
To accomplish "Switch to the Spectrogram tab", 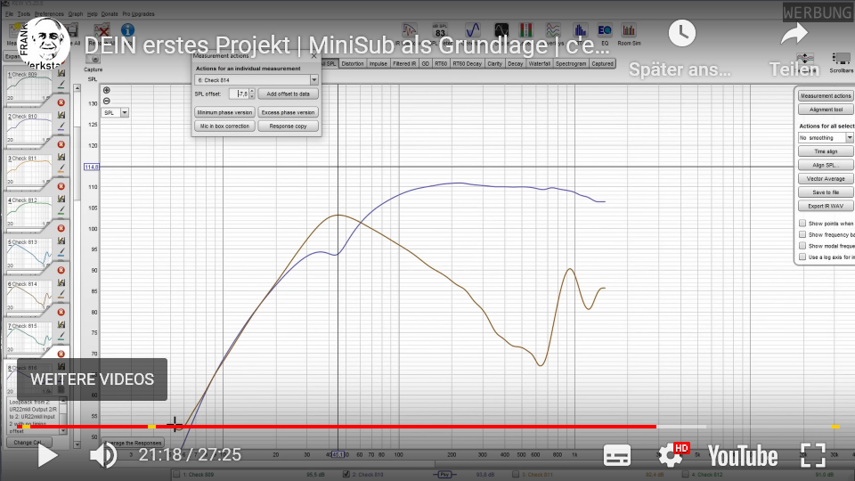I will click(x=571, y=64).
